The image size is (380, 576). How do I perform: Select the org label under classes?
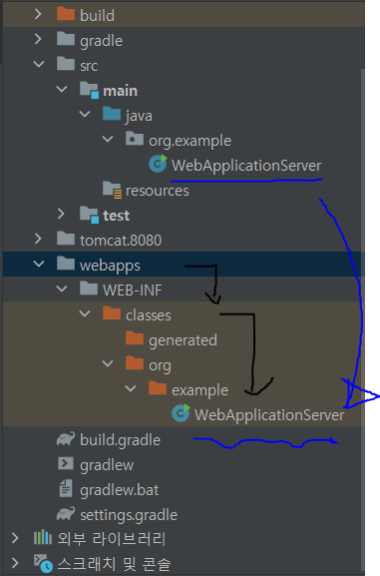coord(160,366)
